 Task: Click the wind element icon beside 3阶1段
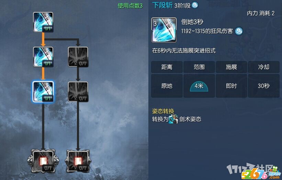[x=195, y=5]
